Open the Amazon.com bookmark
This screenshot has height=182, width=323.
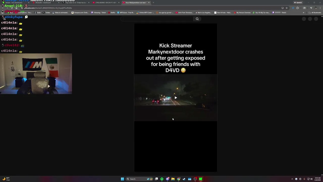point(80,12)
